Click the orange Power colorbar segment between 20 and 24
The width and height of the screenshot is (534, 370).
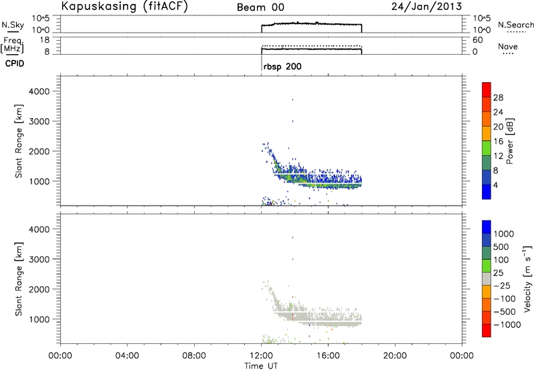click(487, 119)
